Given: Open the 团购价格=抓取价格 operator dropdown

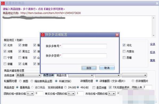Looking at the screenshot, I should [x=30, y=94].
